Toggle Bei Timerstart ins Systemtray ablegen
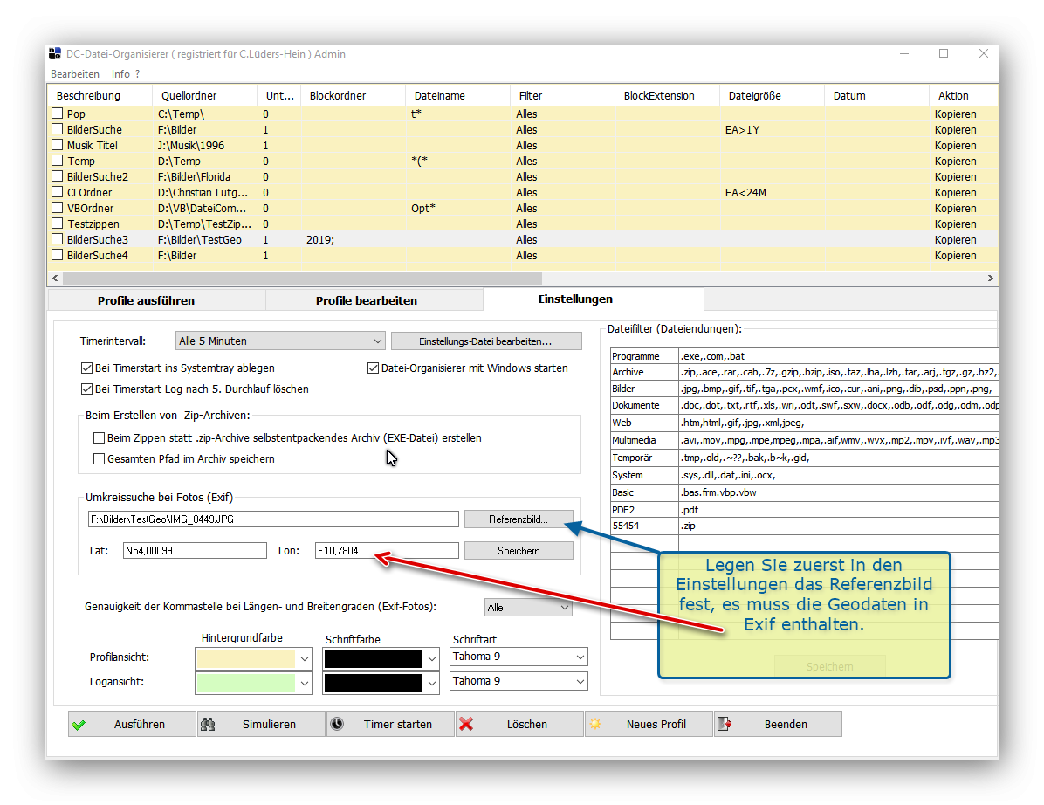1044x805 pixels. click(86, 368)
